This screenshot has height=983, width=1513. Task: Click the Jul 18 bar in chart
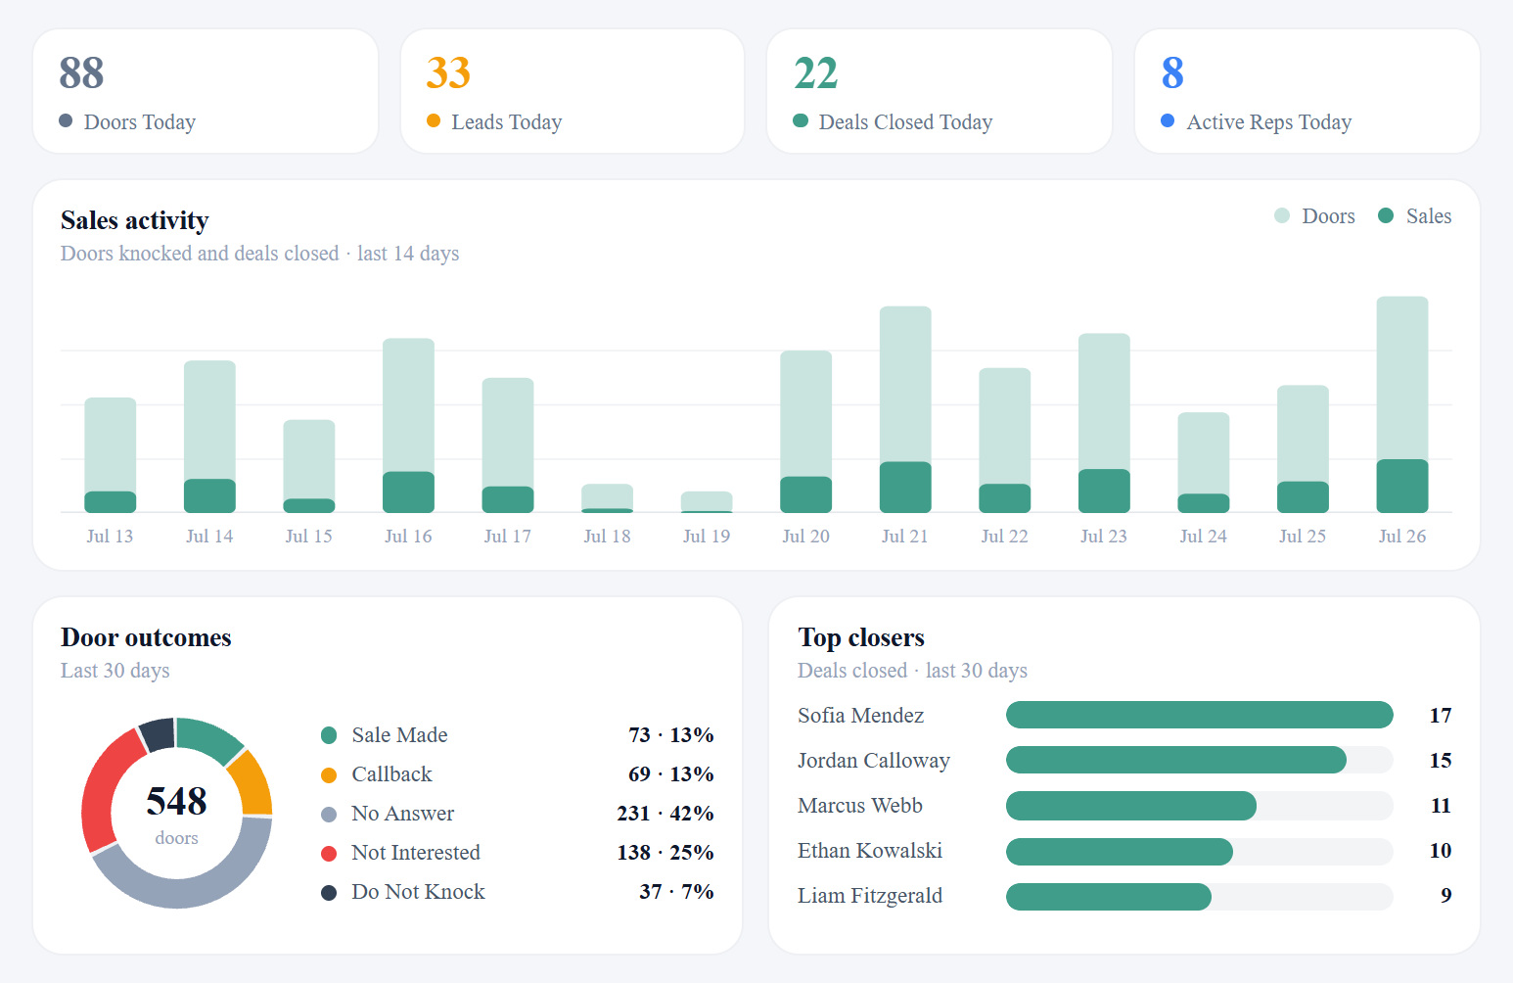(607, 498)
